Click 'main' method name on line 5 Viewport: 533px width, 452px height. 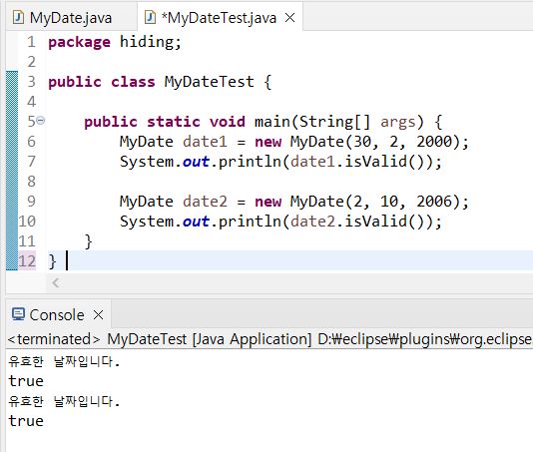click(271, 122)
